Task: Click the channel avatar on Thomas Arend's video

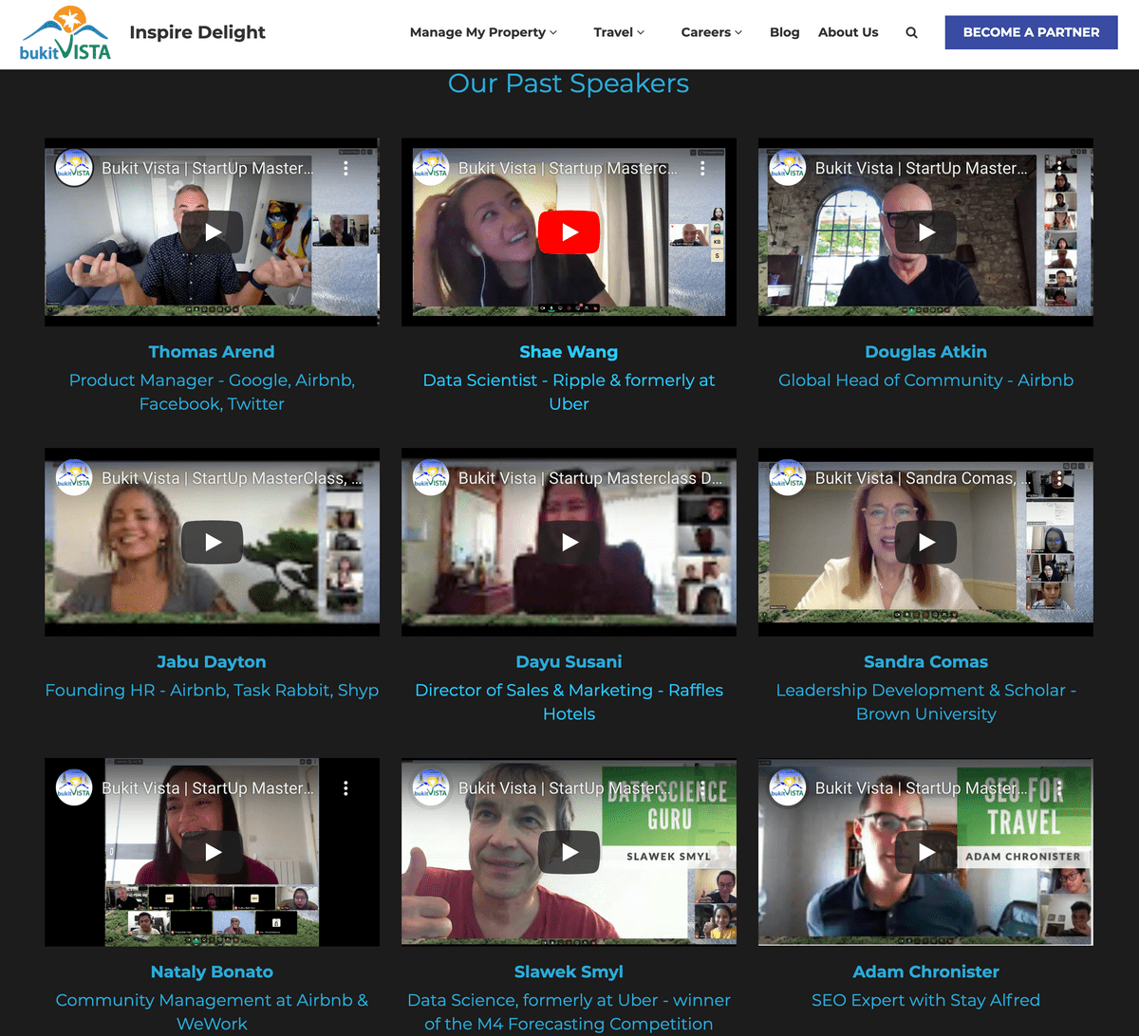Action: (74, 168)
